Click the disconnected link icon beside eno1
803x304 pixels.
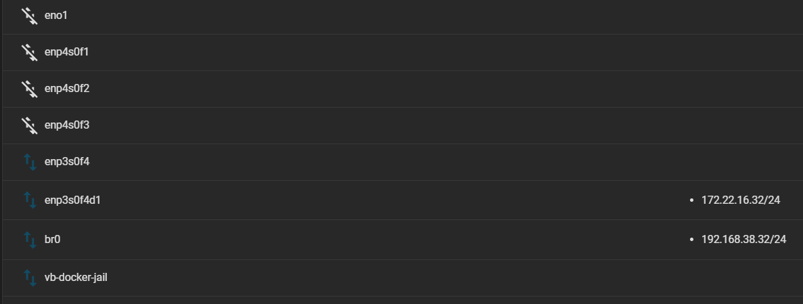pyautogui.click(x=30, y=16)
